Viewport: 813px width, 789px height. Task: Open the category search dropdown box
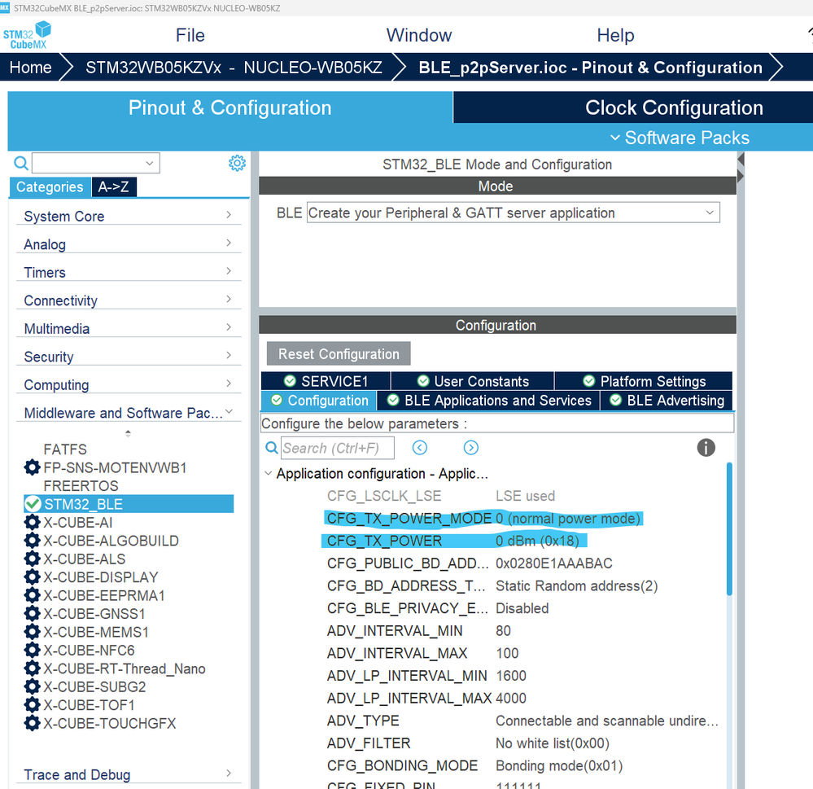[x=96, y=163]
